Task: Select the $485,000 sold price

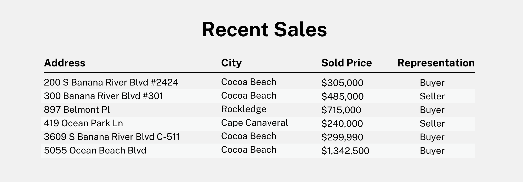Action: pyautogui.click(x=343, y=96)
